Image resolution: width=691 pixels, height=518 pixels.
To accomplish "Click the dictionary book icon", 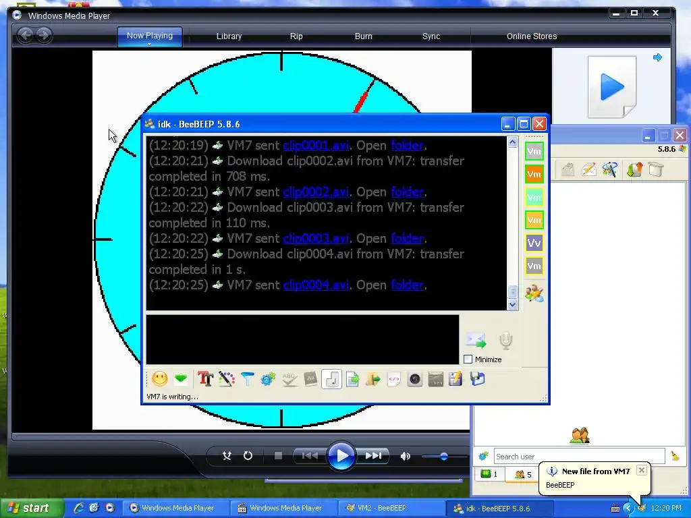I will (x=310, y=379).
